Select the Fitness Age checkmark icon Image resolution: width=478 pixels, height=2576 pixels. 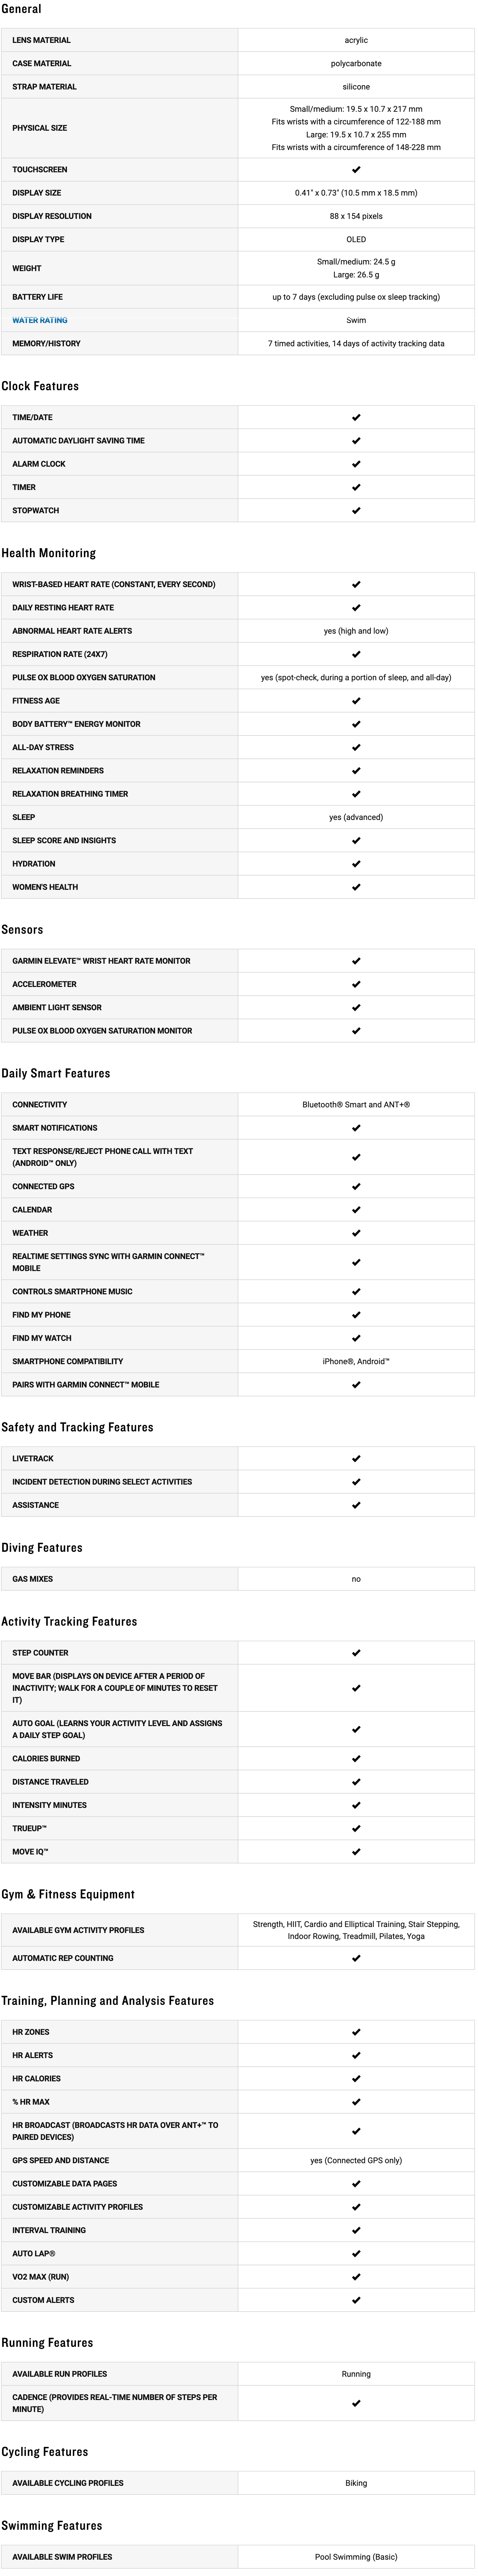point(356,701)
